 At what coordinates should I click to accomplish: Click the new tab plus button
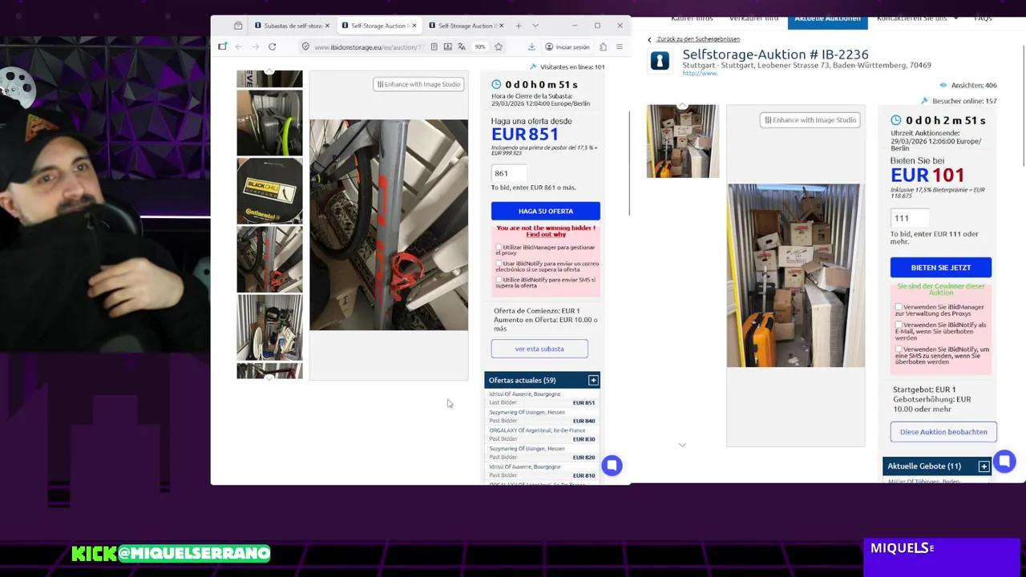click(519, 26)
